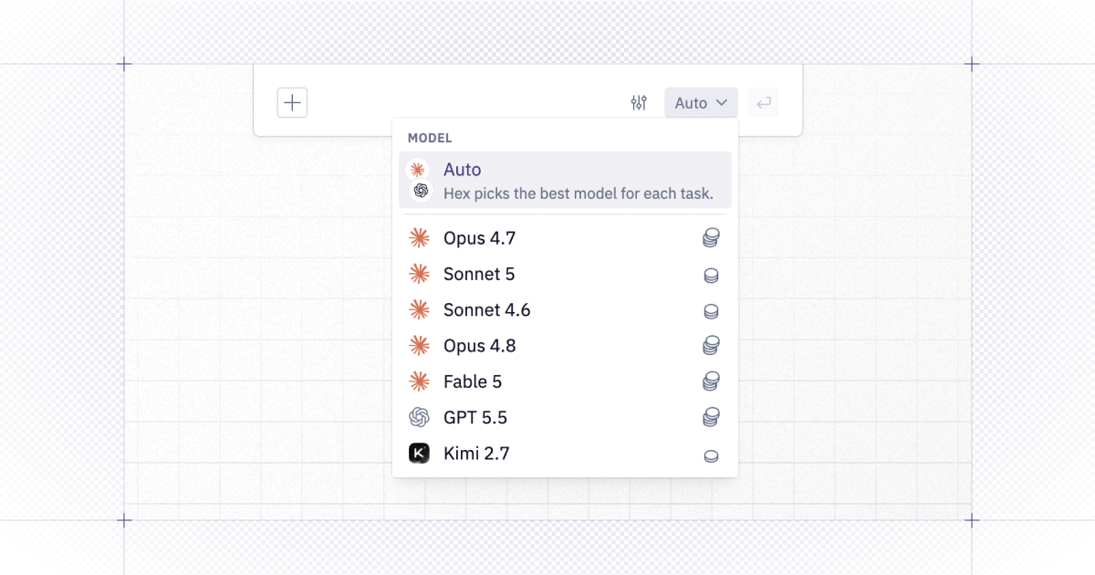Click the Opus 4.8 starburst logo
Viewport: 1095px width, 575px height.
click(419, 346)
